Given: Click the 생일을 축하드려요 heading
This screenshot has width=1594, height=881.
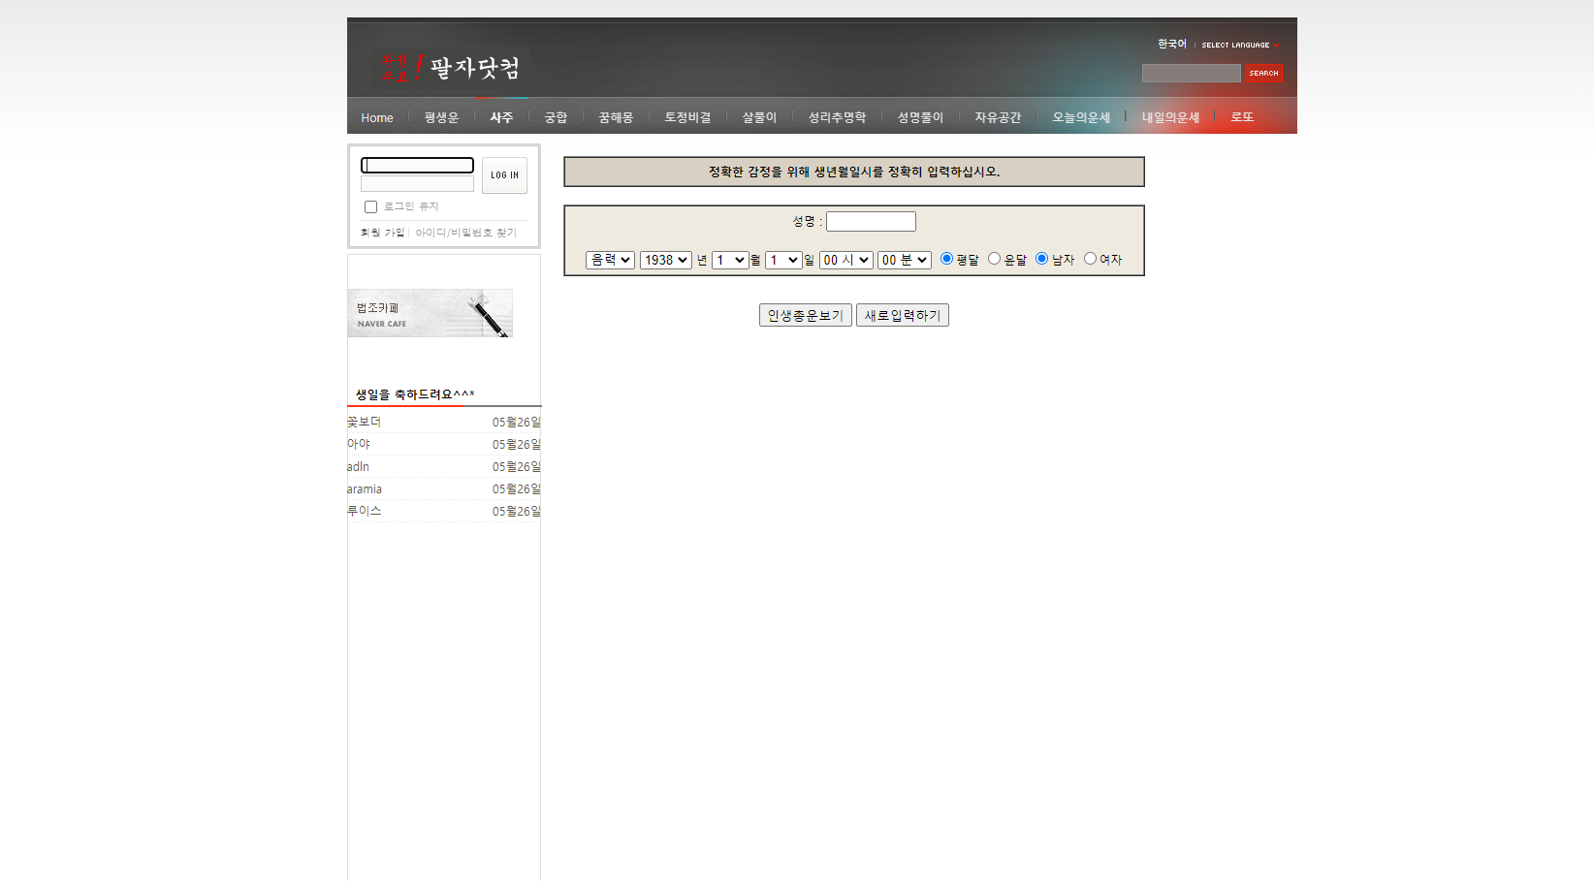Looking at the screenshot, I should coord(415,394).
